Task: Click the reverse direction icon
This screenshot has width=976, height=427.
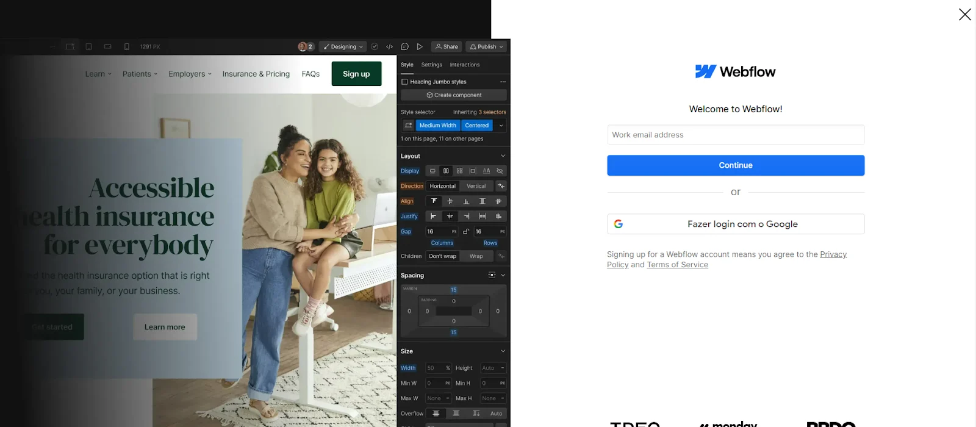Action: [x=501, y=186]
